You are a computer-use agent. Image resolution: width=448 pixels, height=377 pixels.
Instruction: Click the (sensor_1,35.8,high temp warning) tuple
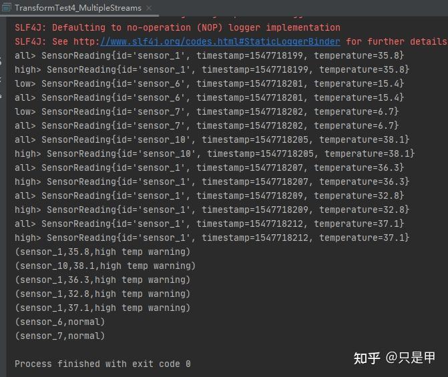(102, 252)
